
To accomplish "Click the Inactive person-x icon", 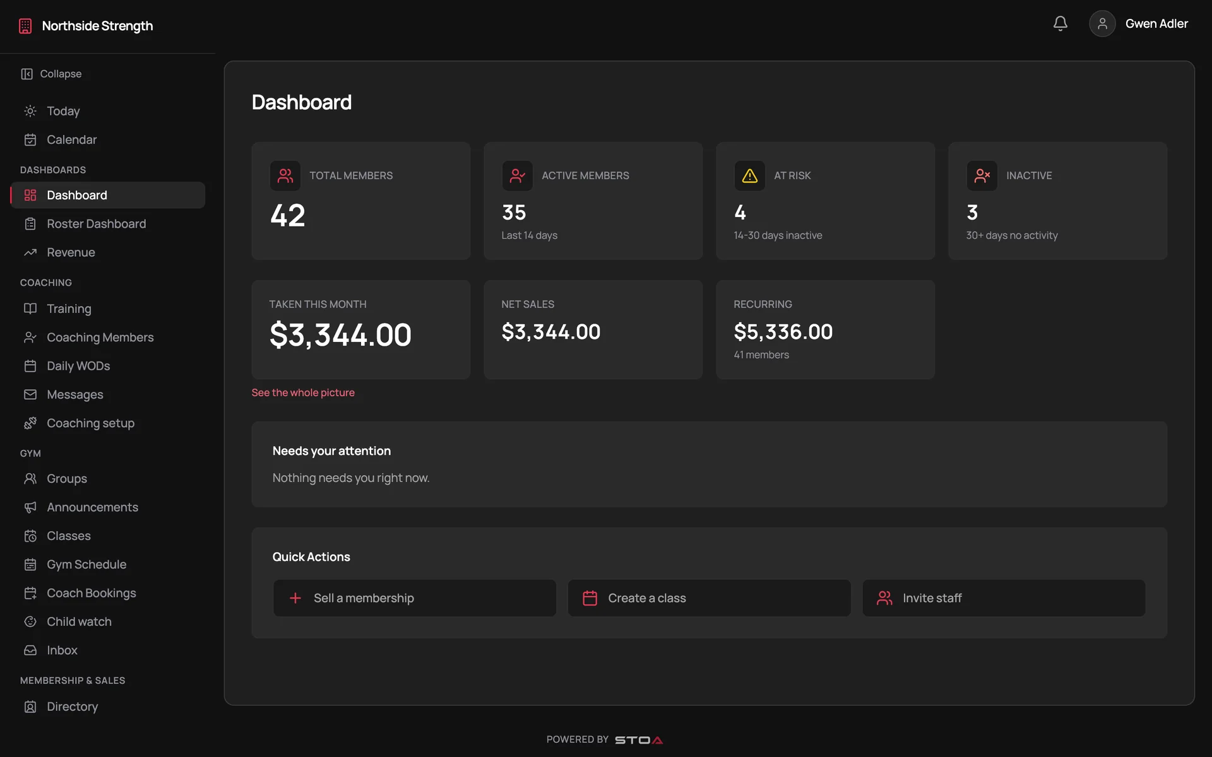I will click(x=982, y=175).
